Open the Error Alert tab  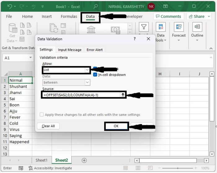95,50
